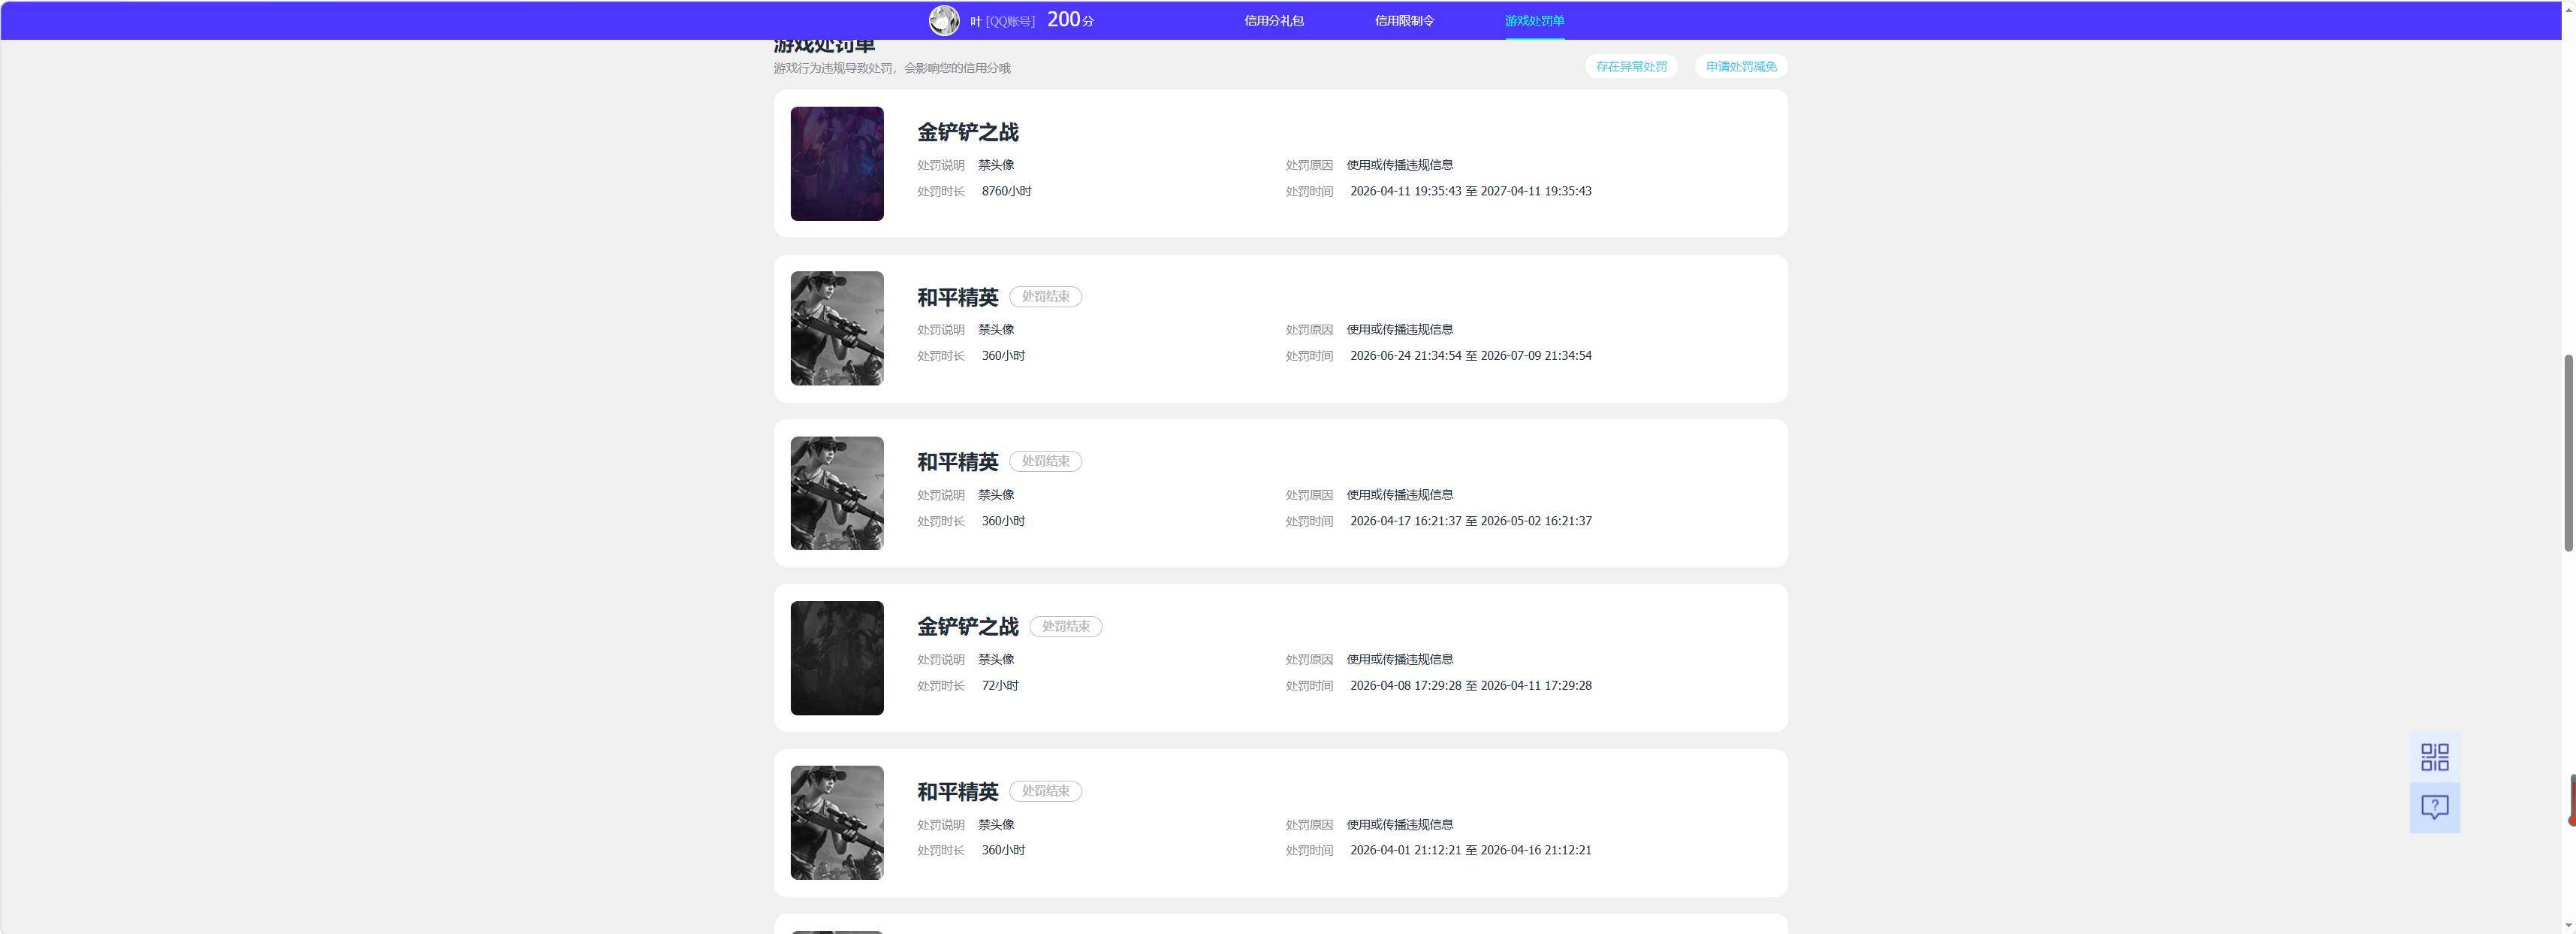The height and width of the screenshot is (934, 2576).
Task: Click the 存在异常处罚 button
Action: pyautogui.click(x=1631, y=66)
